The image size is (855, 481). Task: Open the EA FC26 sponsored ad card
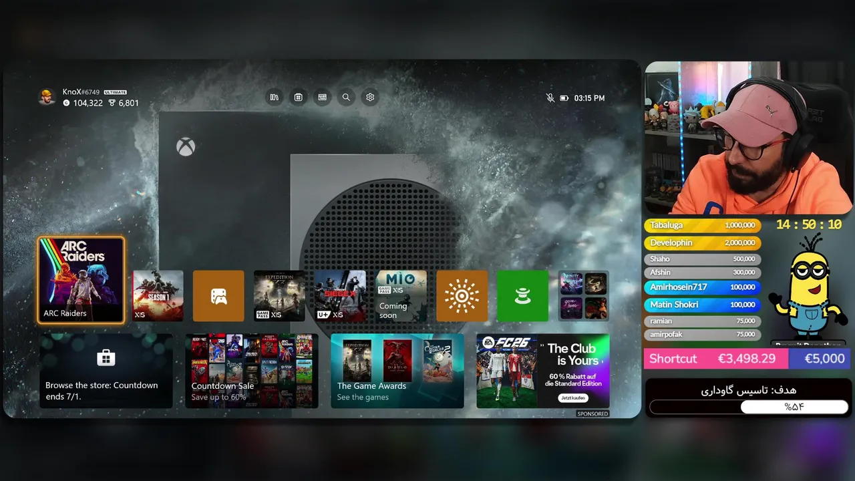[543, 371]
